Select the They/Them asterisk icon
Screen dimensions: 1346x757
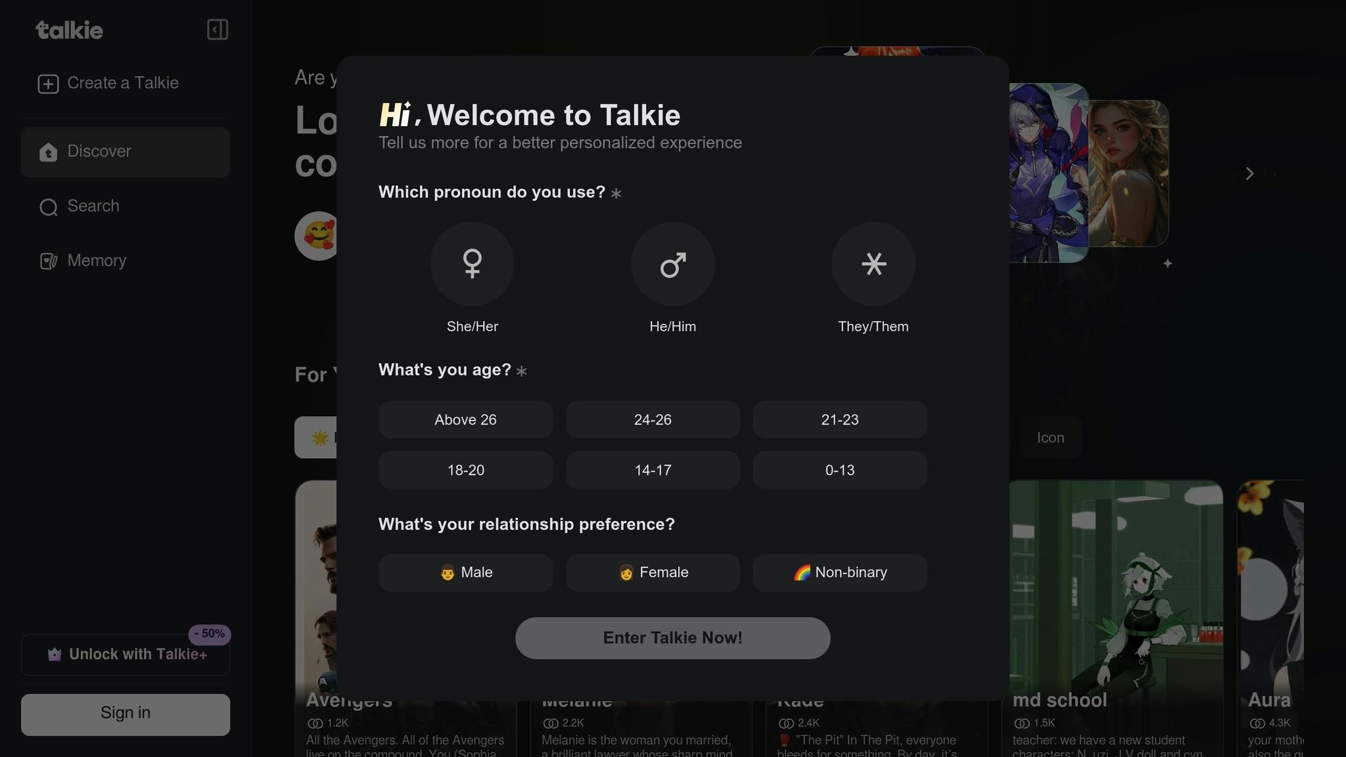pos(873,264)
